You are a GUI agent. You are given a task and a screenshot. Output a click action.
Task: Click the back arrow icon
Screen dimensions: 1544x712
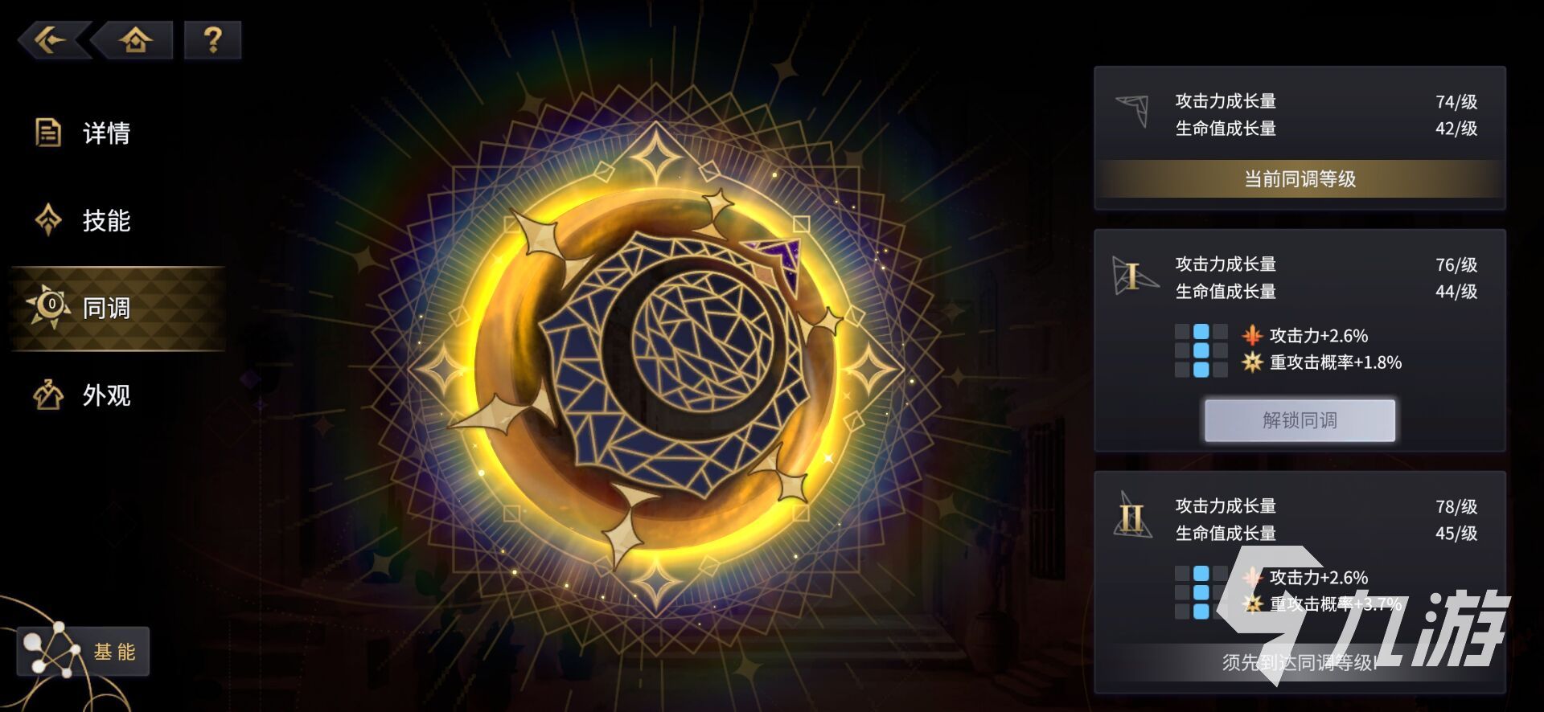coord(51,39)
